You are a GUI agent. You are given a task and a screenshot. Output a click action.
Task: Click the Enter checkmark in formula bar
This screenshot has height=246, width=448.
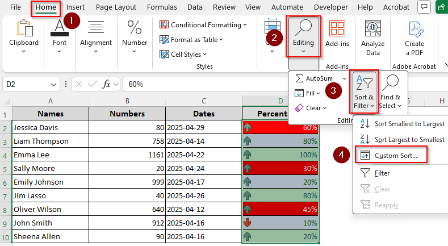click(93, 84)
